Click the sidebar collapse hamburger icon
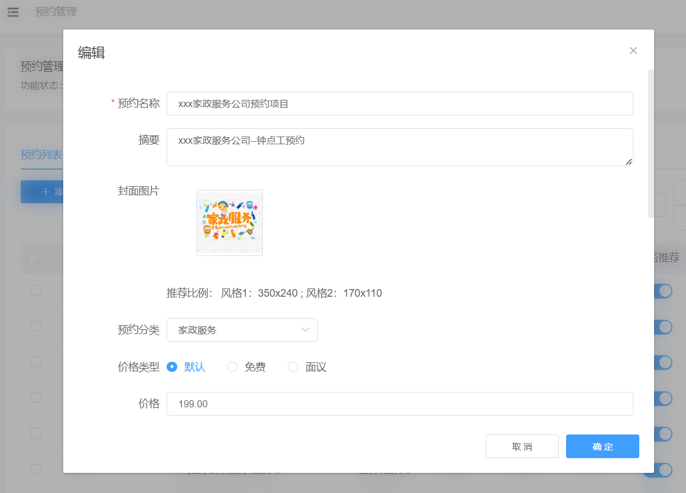This screenshot has width=686, height=493. pyautogui.click(x=13, y=12)
